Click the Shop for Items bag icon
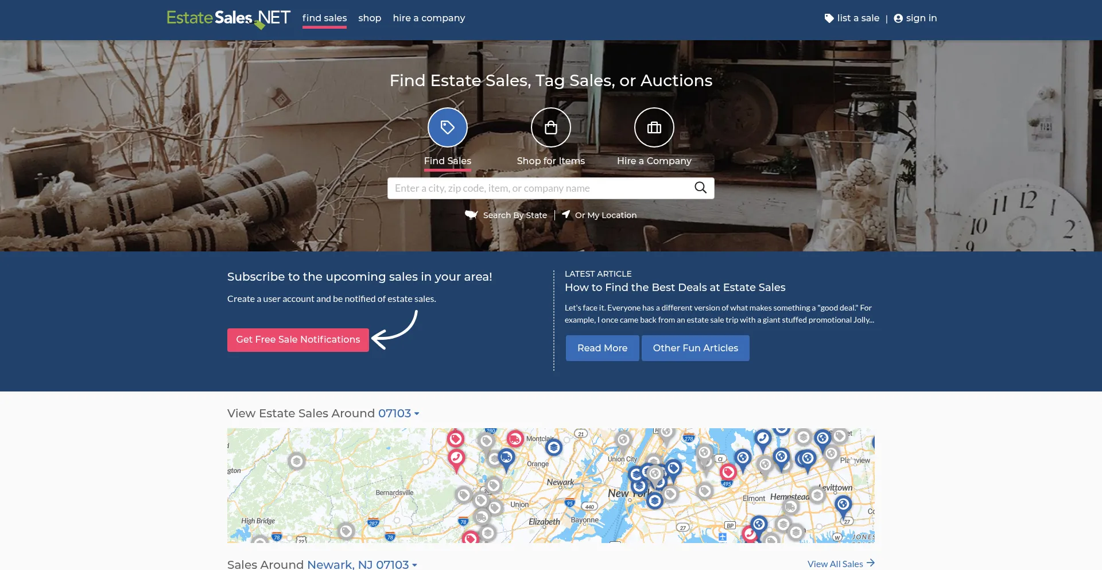This screenshot has width=1102, height=570. [550, 127]
